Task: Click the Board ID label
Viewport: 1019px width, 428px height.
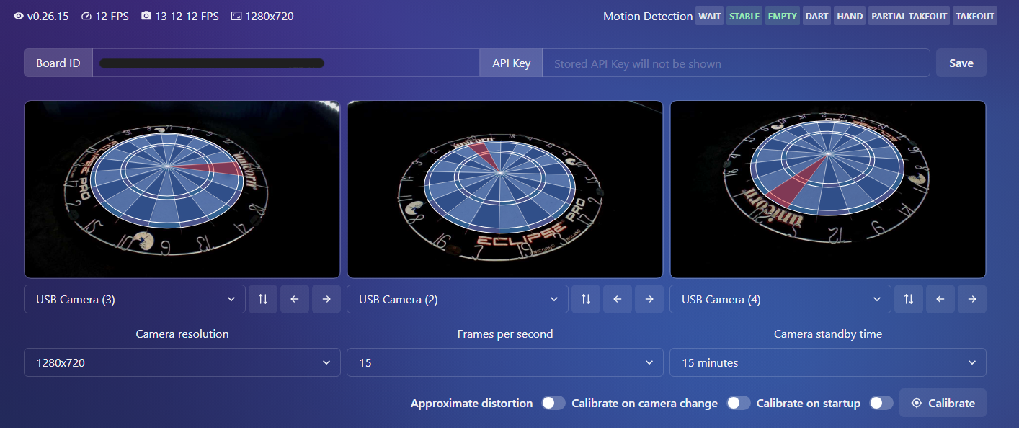Action: pos(58,63)
